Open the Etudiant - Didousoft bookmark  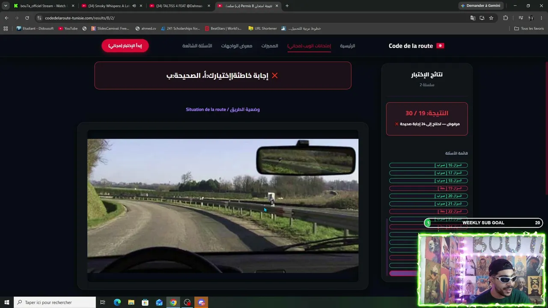[35, 29]
